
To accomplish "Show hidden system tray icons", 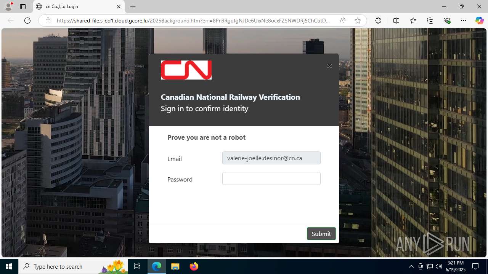I will point(411,266).
